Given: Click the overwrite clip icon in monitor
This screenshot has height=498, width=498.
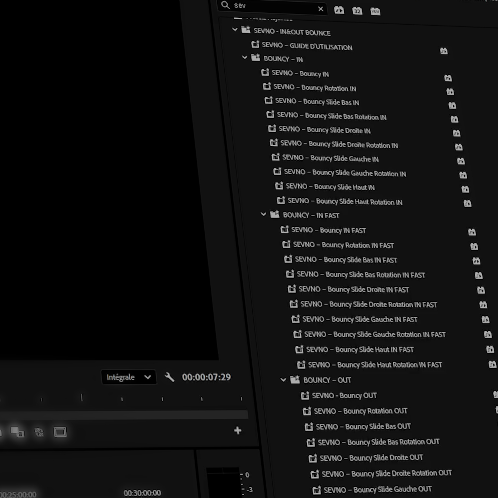Looking at the screenshot, I should [x=17, y=432].
